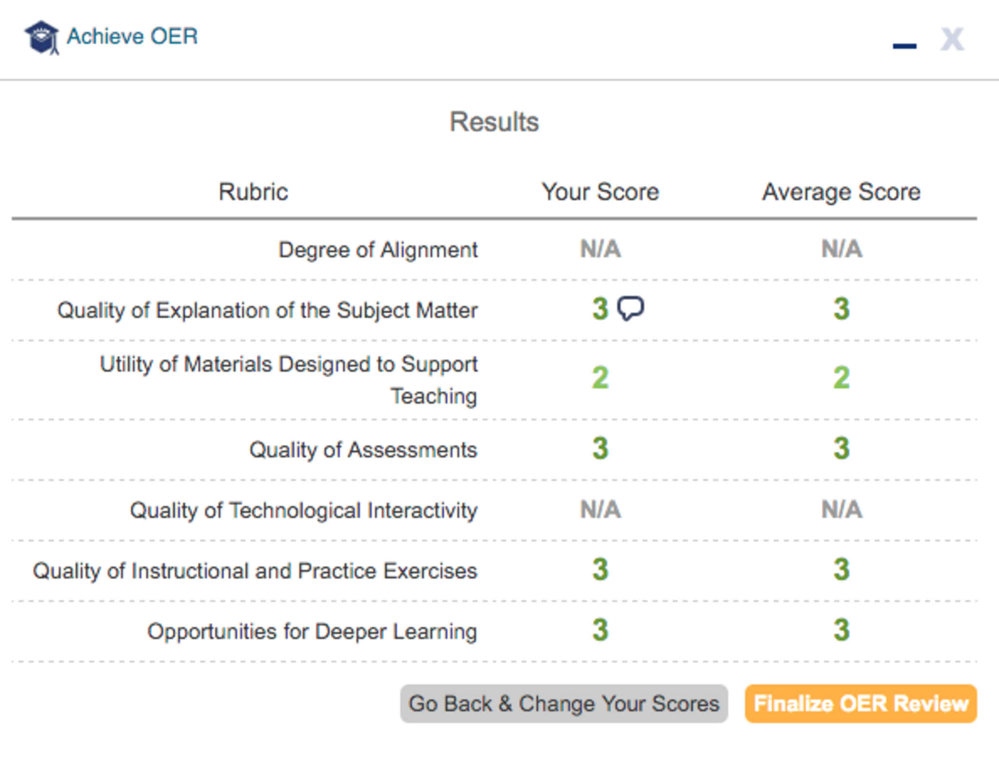Click Quality of Technological Interactivity rubric
Screen dimensions: 999x760
pos(303,510)
